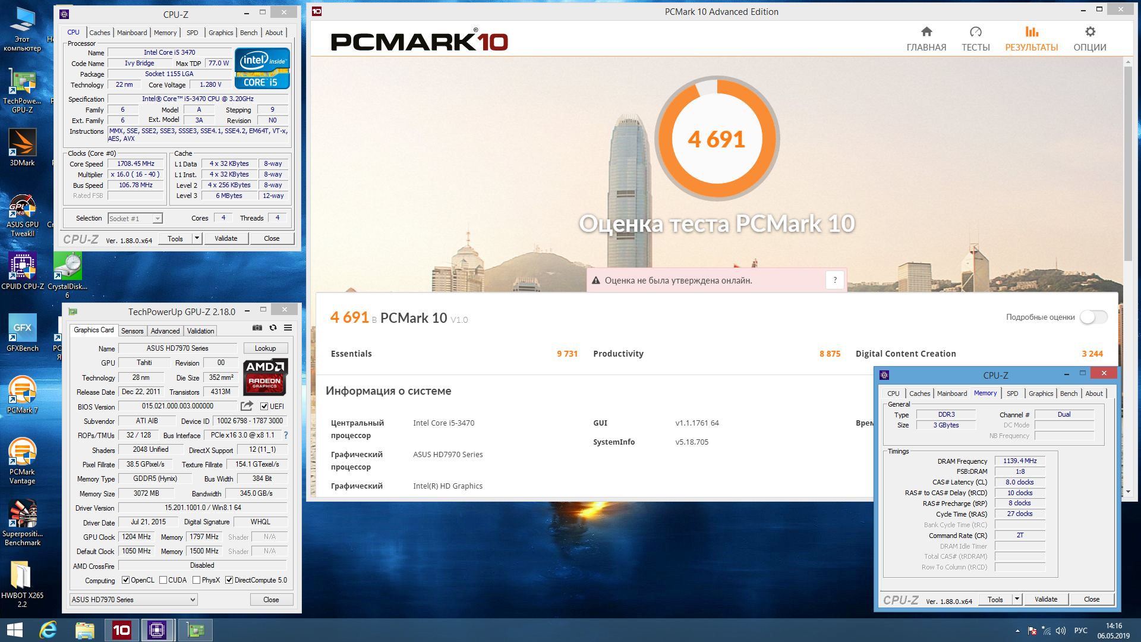Click scrollbar down arrow in PCMark 10

[1128, 492]
